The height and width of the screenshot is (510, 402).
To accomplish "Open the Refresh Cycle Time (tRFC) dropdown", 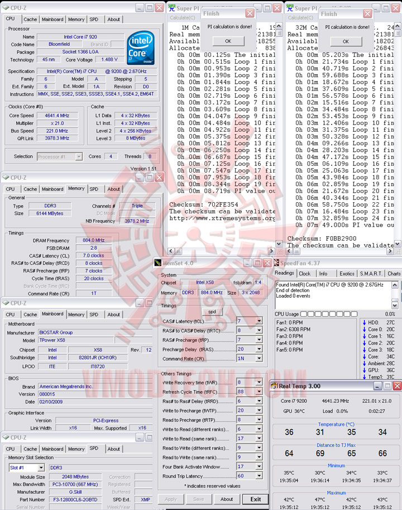I will pyautogui.click(x=259, y=392).
